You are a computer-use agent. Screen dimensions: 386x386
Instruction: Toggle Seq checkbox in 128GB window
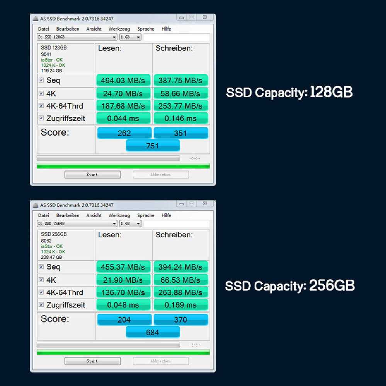[41, 80]
